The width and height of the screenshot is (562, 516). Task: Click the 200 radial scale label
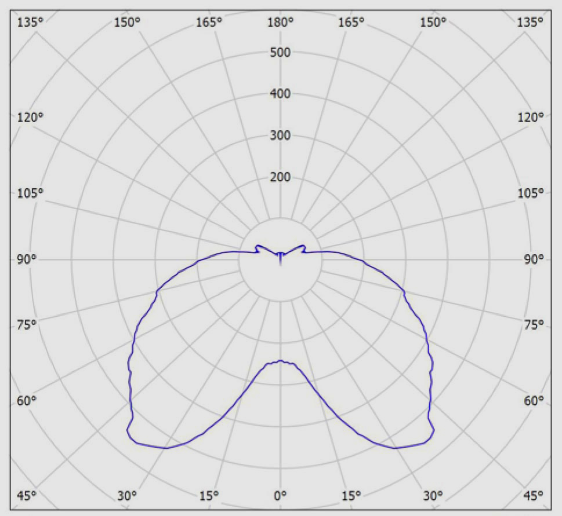point(281,177)
